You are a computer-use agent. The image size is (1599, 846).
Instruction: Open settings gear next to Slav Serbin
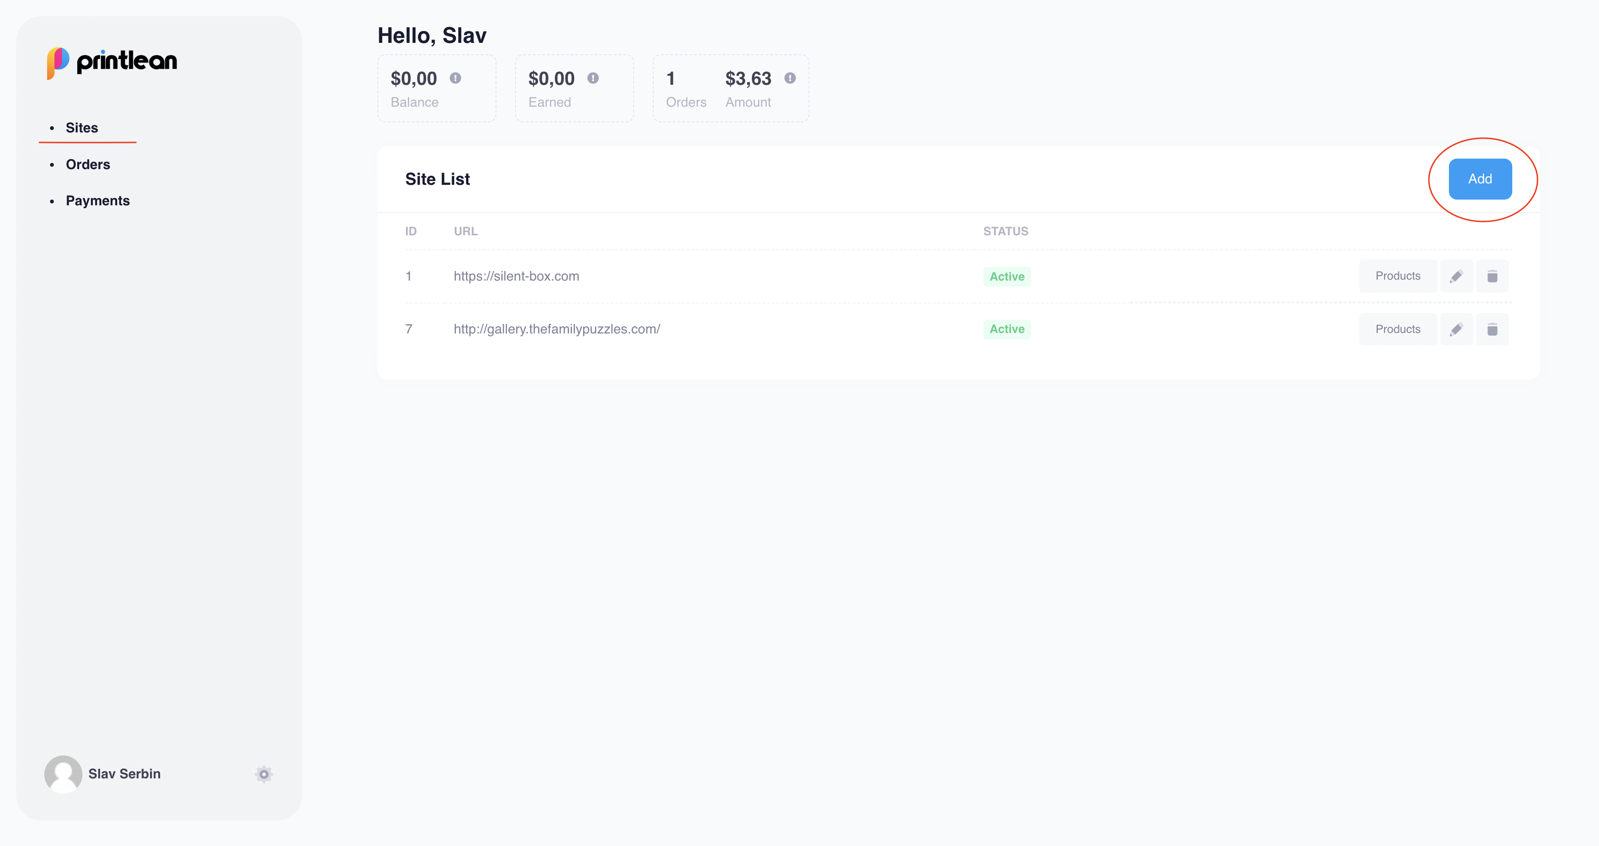pyautogui.click(x=264, y=774)
